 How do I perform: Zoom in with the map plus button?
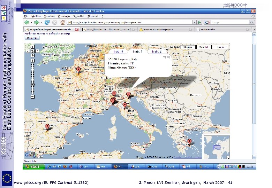32,61
